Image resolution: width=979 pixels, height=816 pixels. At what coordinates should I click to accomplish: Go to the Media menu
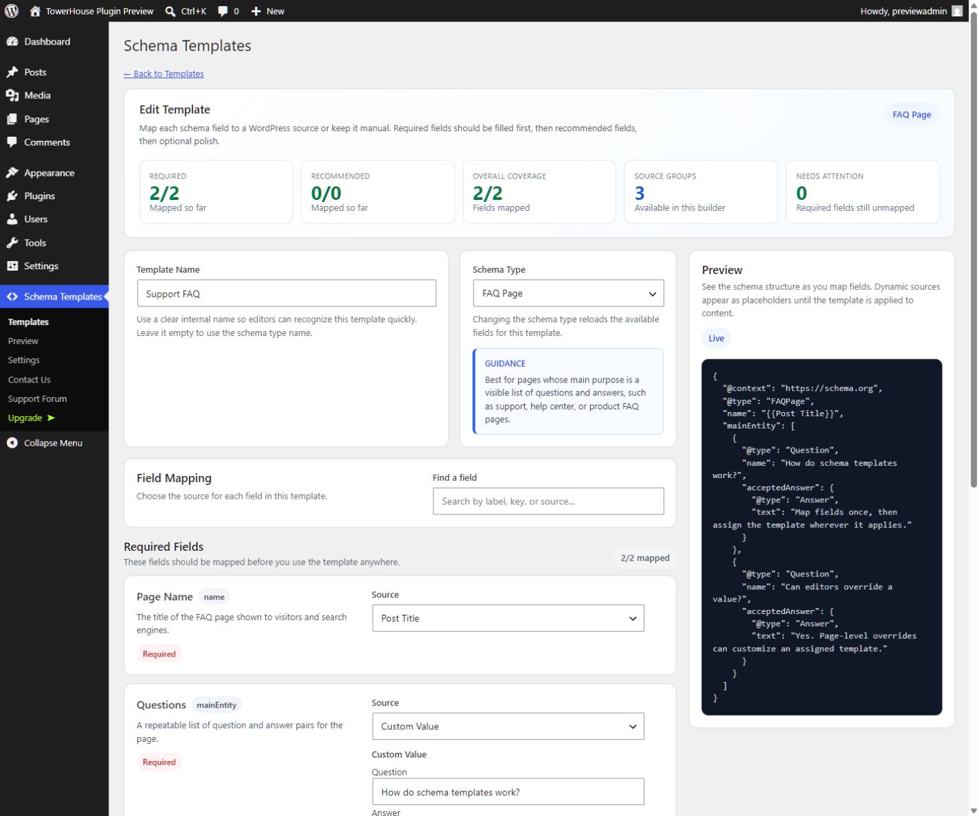[x=54, y=95]
